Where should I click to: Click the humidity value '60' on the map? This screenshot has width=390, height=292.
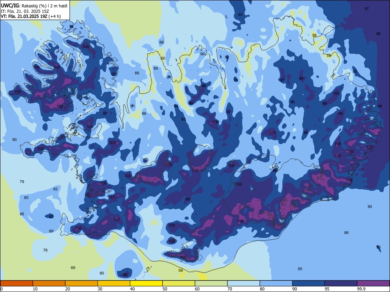163,58
